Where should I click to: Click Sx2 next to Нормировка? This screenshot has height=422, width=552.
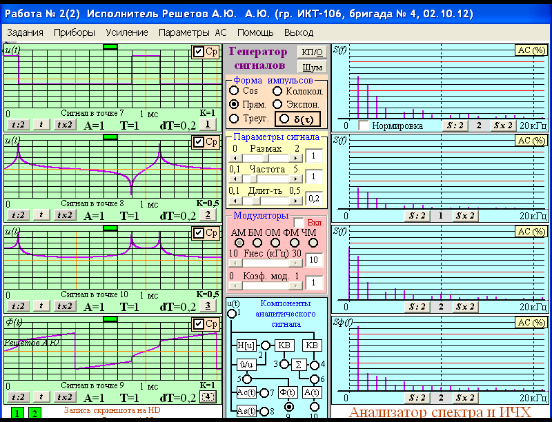click(x=503, y=125)
